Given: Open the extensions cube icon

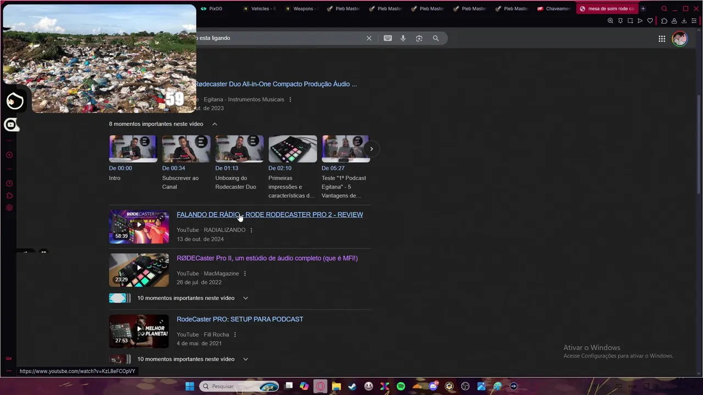Looking at the screenshot, I should [x=664, y=21].
